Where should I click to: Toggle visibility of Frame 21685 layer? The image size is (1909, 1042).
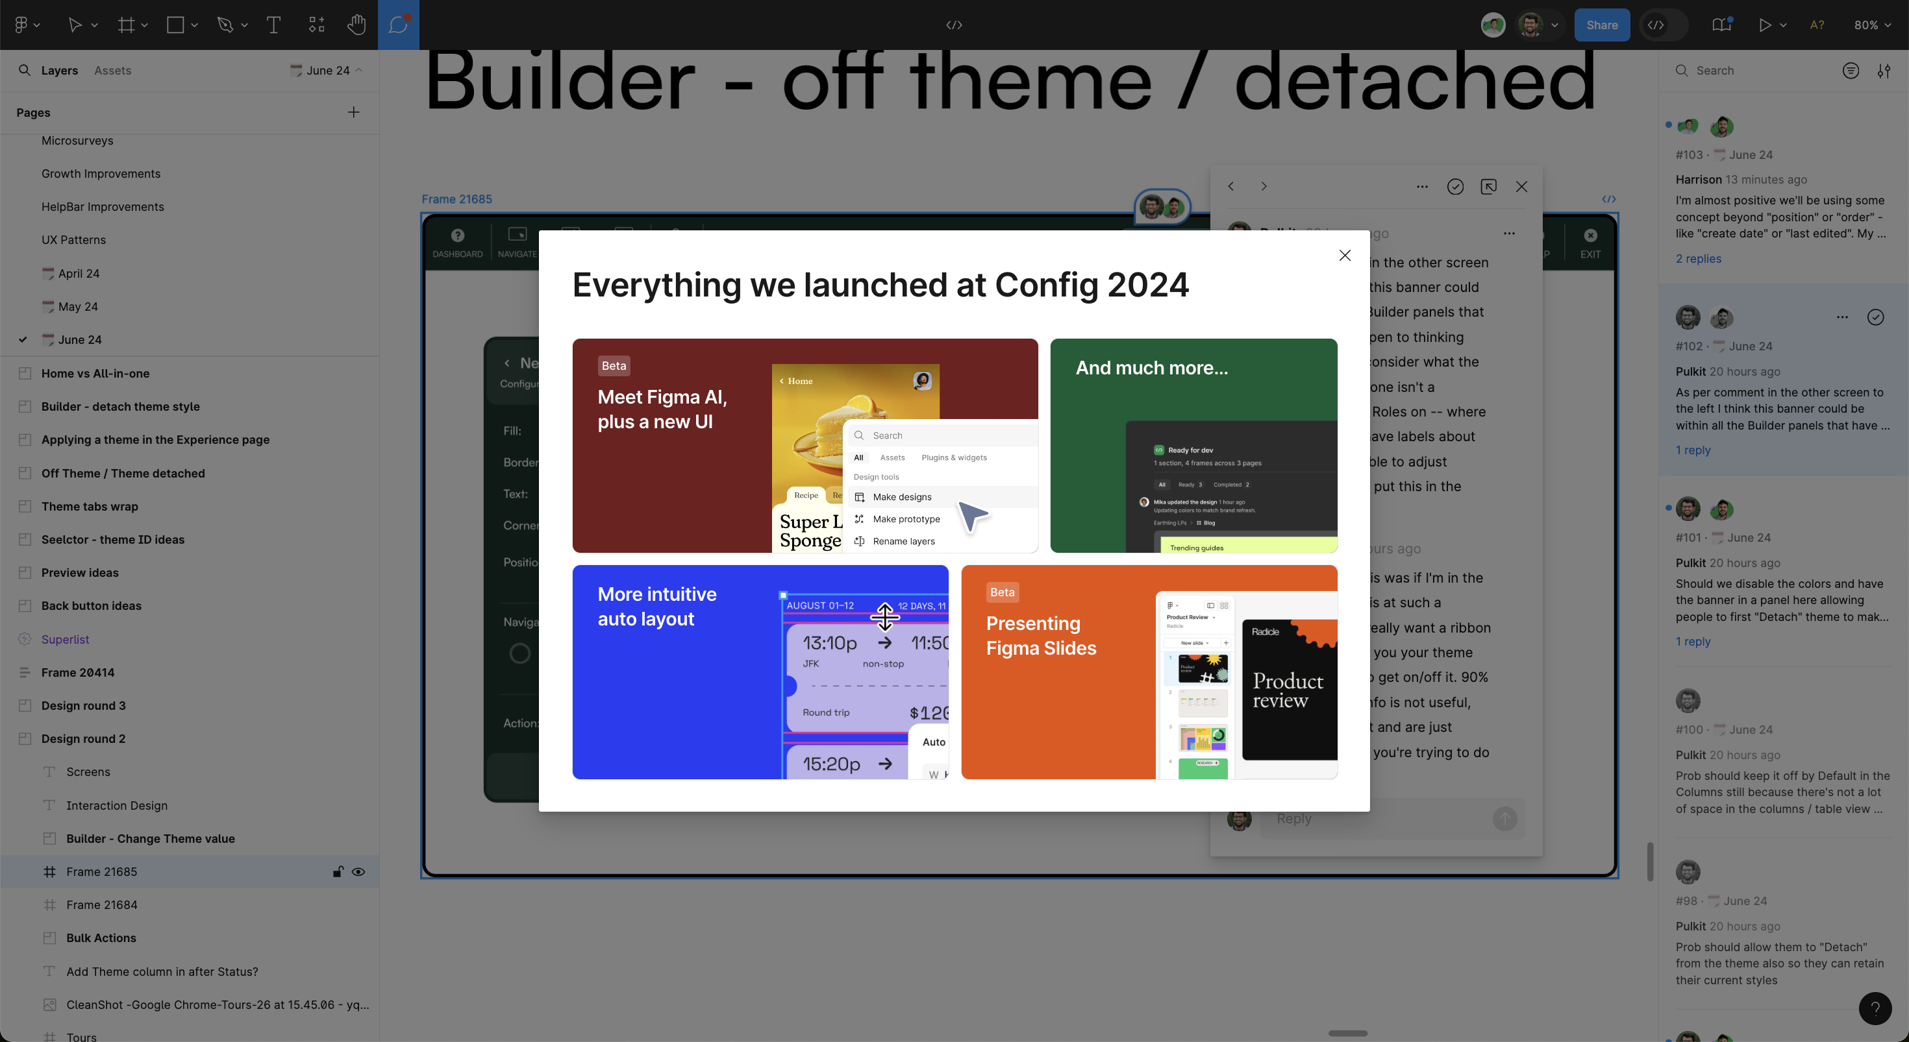click(358, 871)
